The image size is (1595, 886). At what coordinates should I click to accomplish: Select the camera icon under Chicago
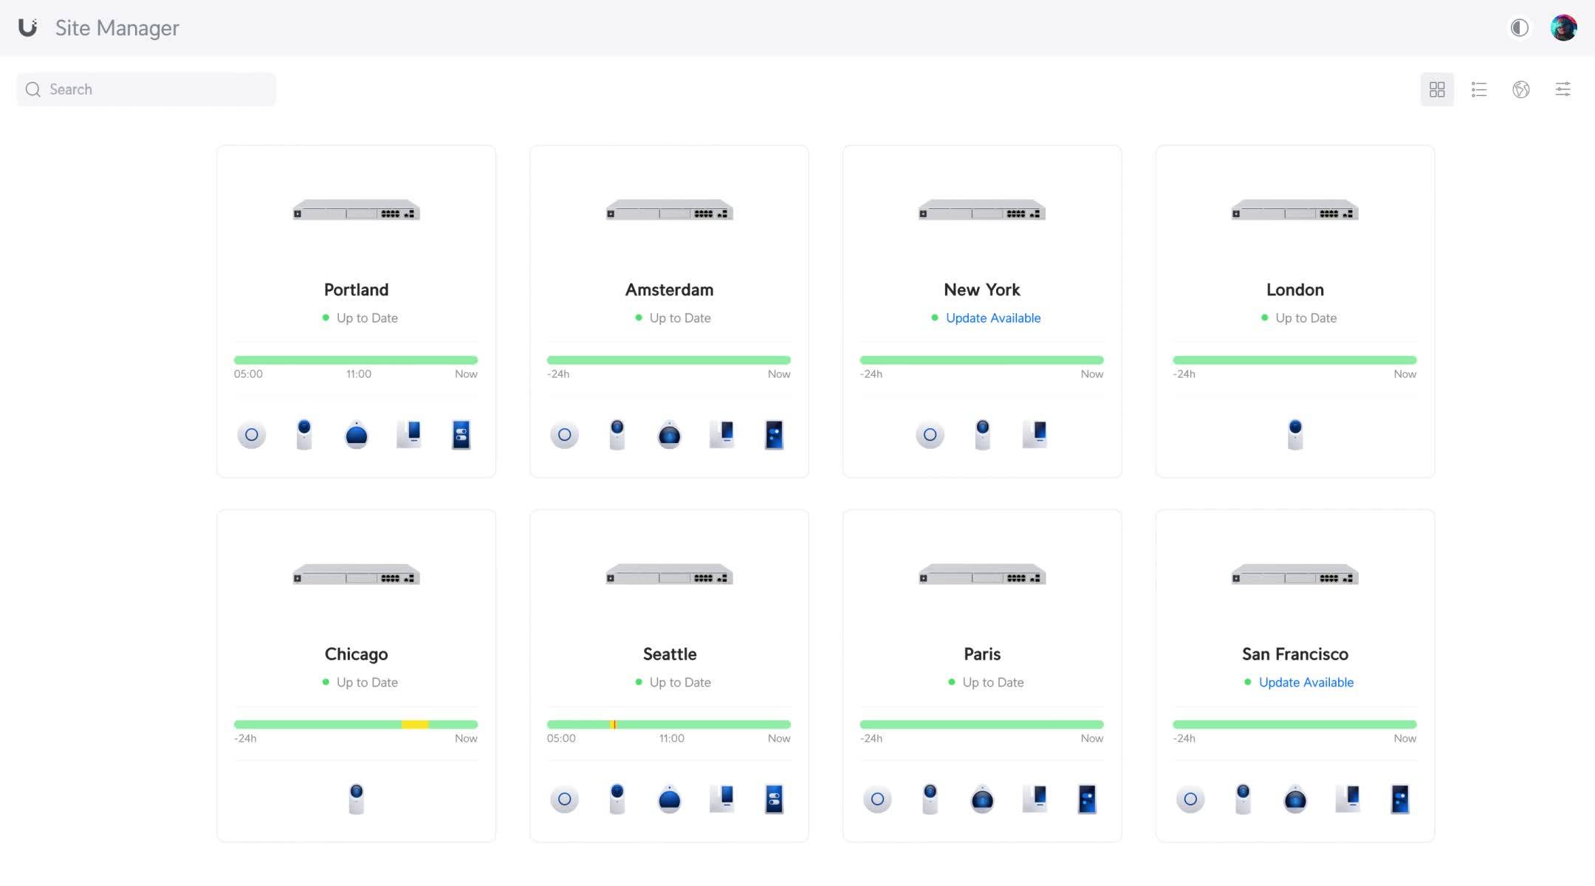[x=356, y=798]
